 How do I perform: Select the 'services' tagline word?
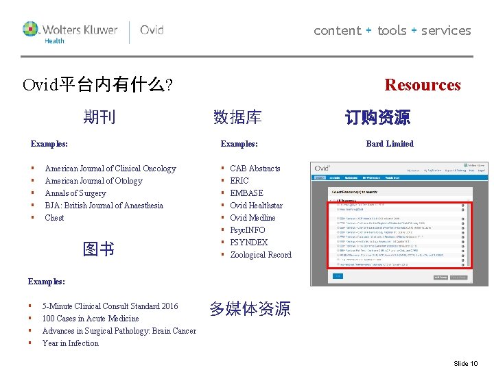[x=446, y=31]
